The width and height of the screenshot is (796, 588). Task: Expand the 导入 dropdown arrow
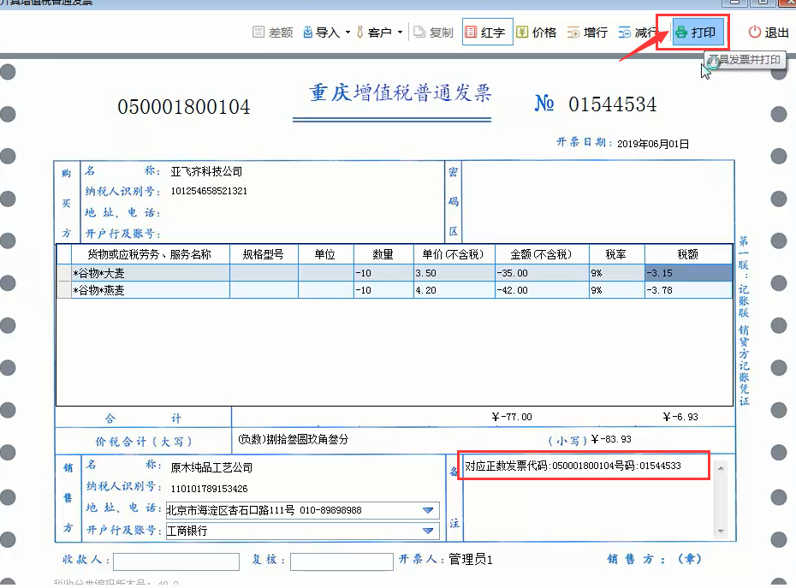[x=348, y=33]
